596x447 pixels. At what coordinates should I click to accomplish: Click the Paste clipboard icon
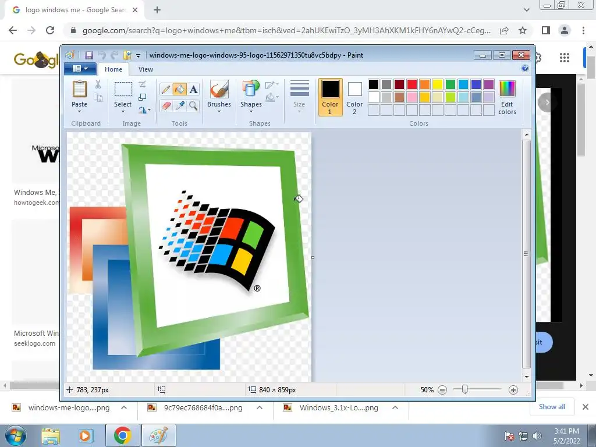coord(79,90)
